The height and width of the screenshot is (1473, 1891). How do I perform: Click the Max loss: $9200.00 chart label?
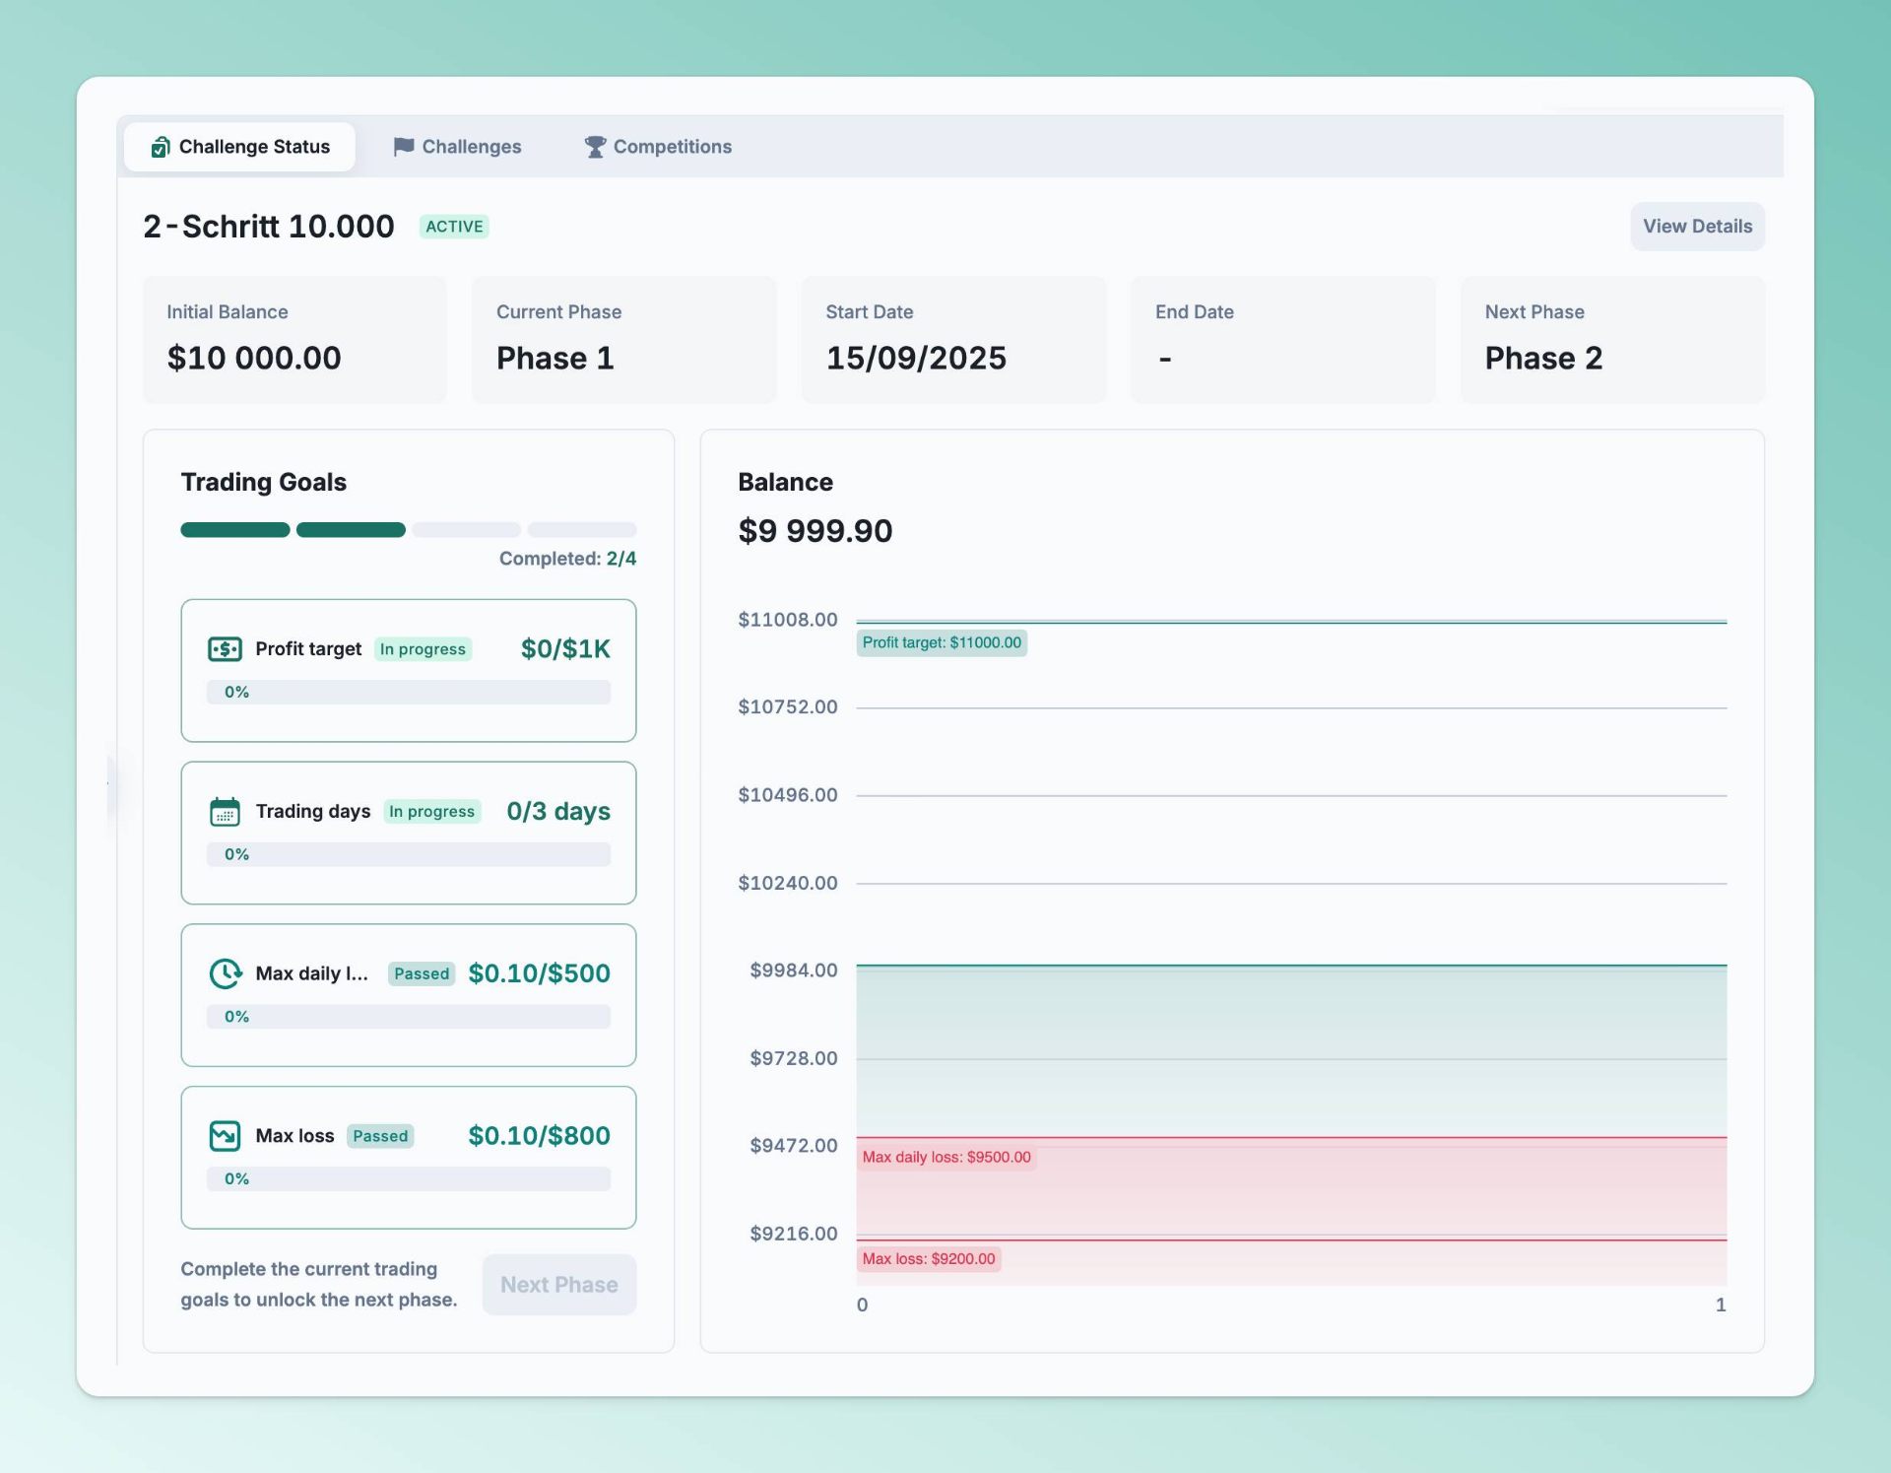[929, 1259]
